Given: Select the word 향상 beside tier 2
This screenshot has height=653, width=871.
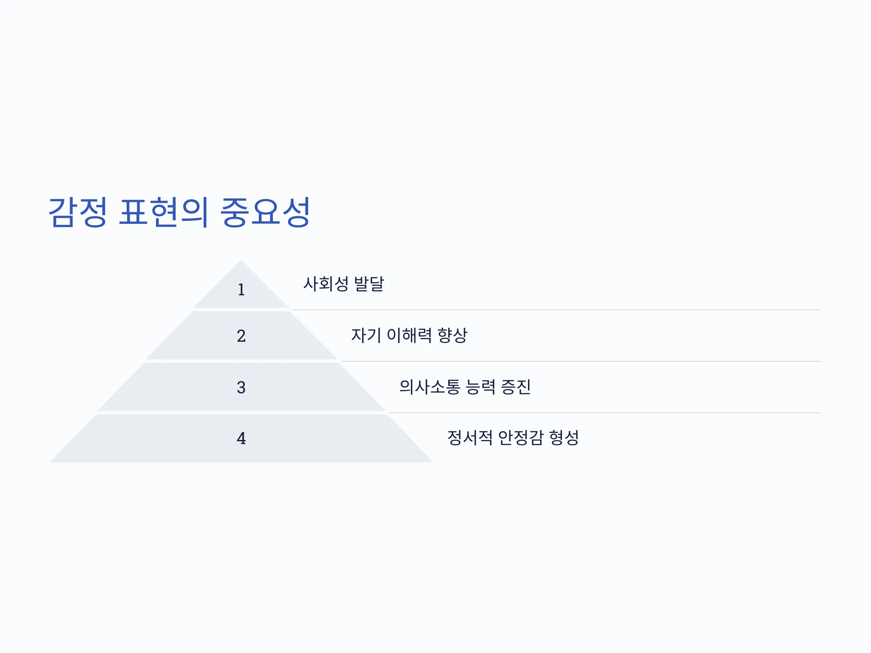Looking at the screenshot, I should point(453,335).
